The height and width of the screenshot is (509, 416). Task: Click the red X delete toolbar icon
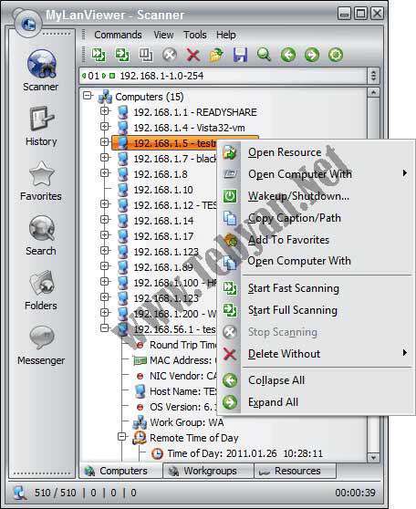[193, 55]
